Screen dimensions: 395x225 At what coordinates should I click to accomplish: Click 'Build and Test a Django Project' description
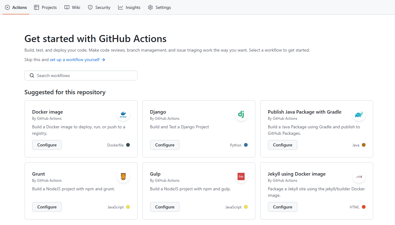click(180, 127)
